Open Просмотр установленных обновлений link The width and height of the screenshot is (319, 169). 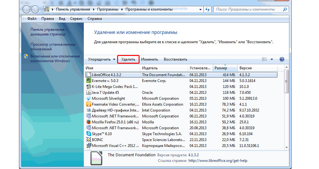click(x=53, y=47)
